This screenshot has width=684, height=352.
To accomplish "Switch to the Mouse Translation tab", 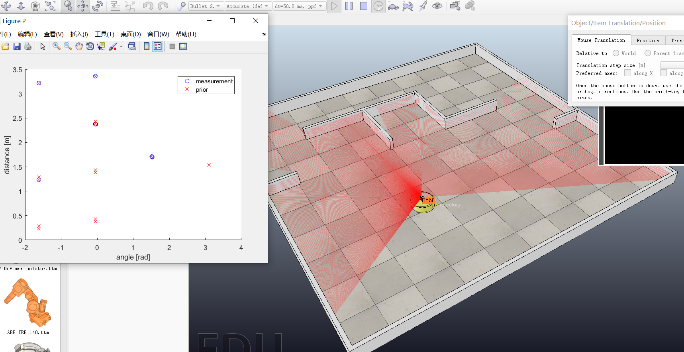I will point(601,40).
